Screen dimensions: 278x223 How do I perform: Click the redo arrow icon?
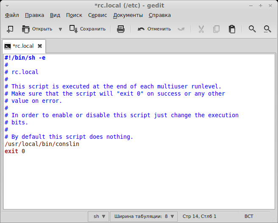181,29
